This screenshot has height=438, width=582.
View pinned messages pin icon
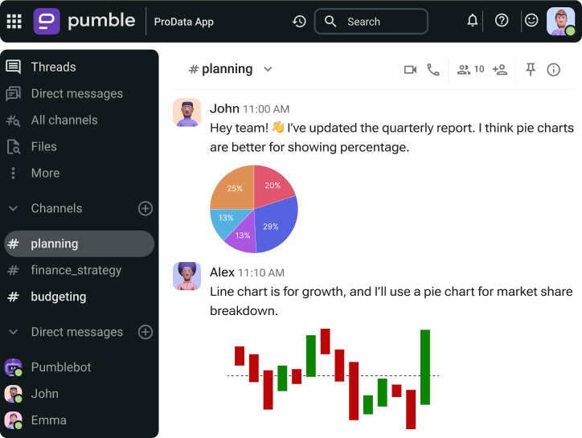tap(531, 69)
